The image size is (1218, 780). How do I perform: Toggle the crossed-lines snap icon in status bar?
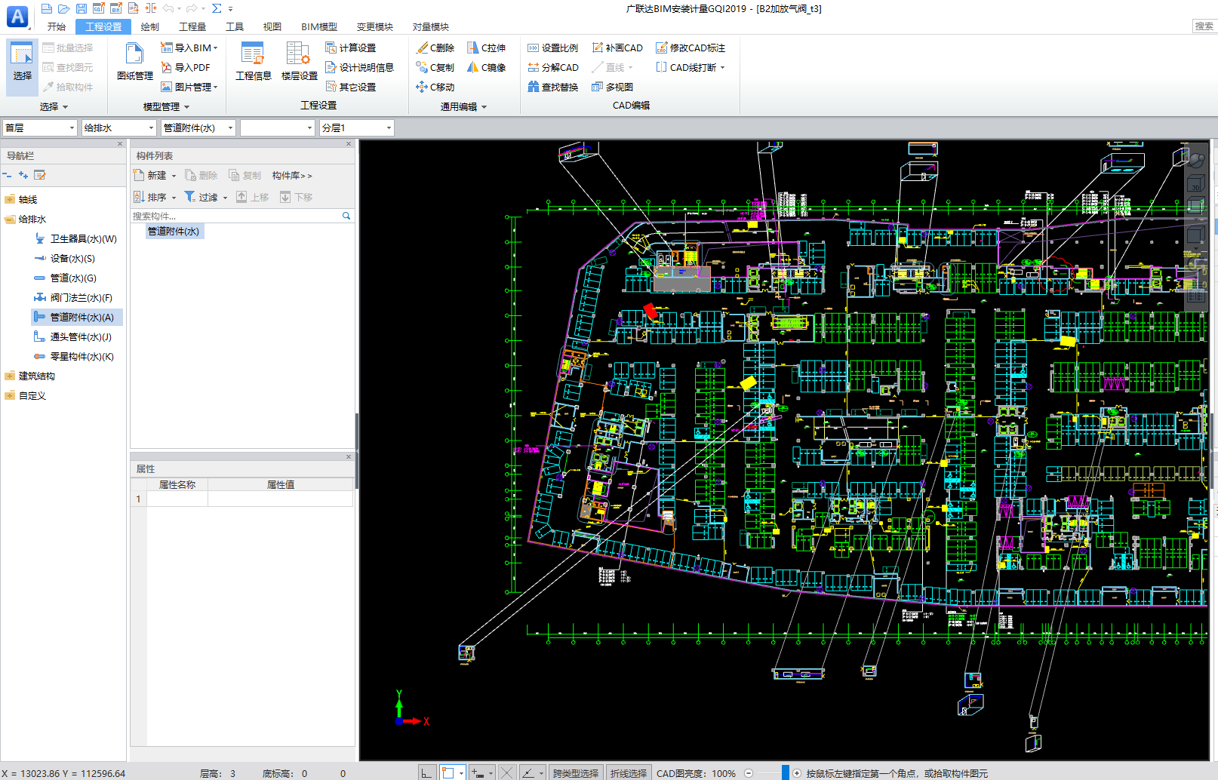pyautogui.click(x=507, y=772)
